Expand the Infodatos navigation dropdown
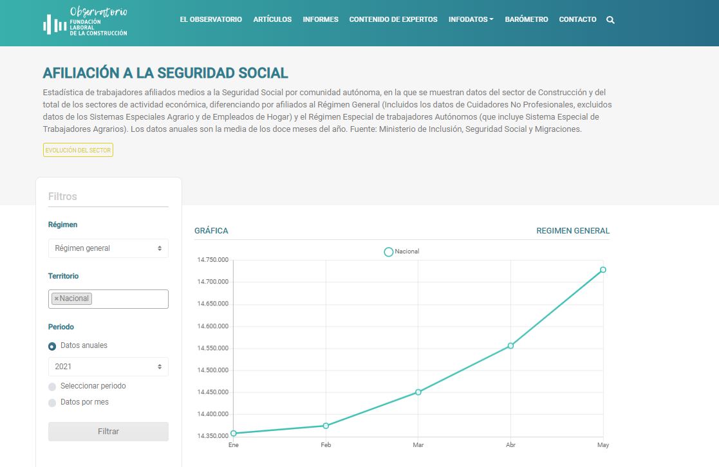 [x=471, y=19]
